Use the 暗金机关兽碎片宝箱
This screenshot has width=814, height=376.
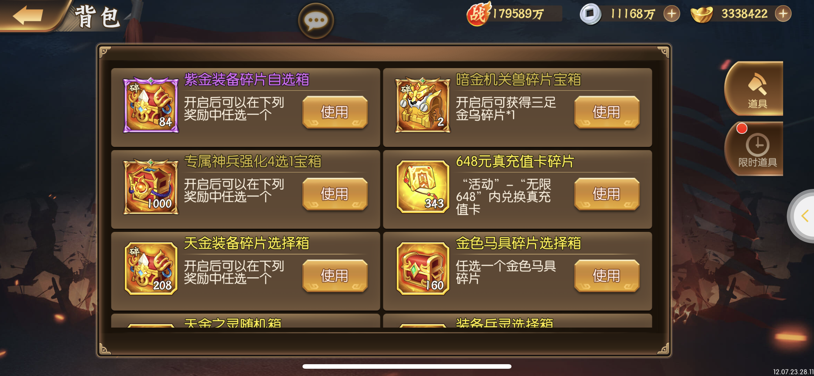pyautogui.click(x=606, y=112)
